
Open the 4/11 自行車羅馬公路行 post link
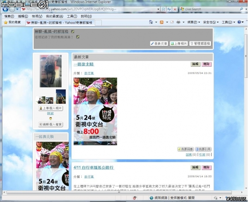click(x=94, y=167)
